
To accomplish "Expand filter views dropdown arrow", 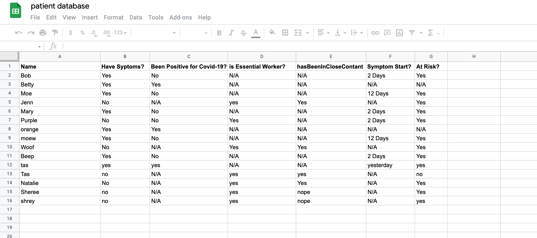I will coord(421,33).
